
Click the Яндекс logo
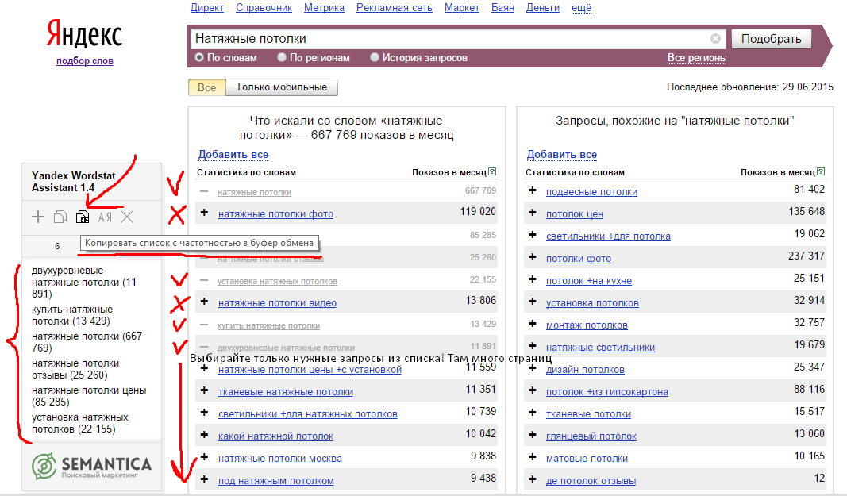tap(85, 34)
